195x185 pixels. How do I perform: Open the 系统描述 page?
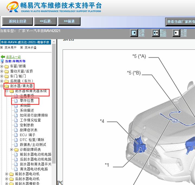(x=27, y=110)
